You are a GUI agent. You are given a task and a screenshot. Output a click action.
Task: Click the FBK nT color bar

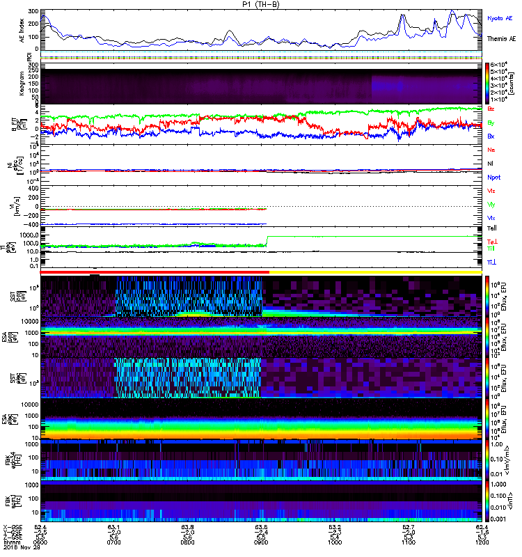tap(487, 501)
